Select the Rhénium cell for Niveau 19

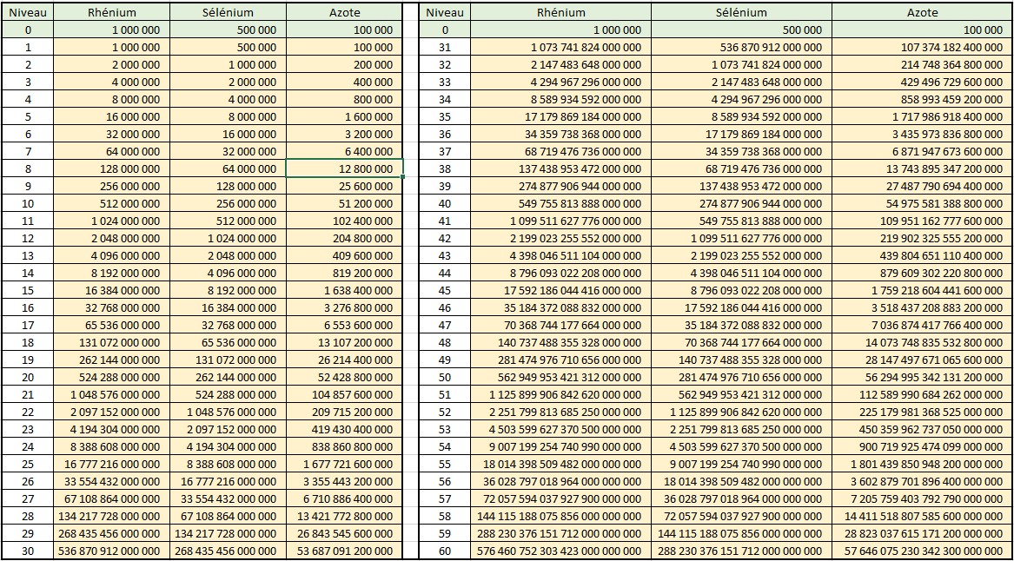tap(111, 360)
